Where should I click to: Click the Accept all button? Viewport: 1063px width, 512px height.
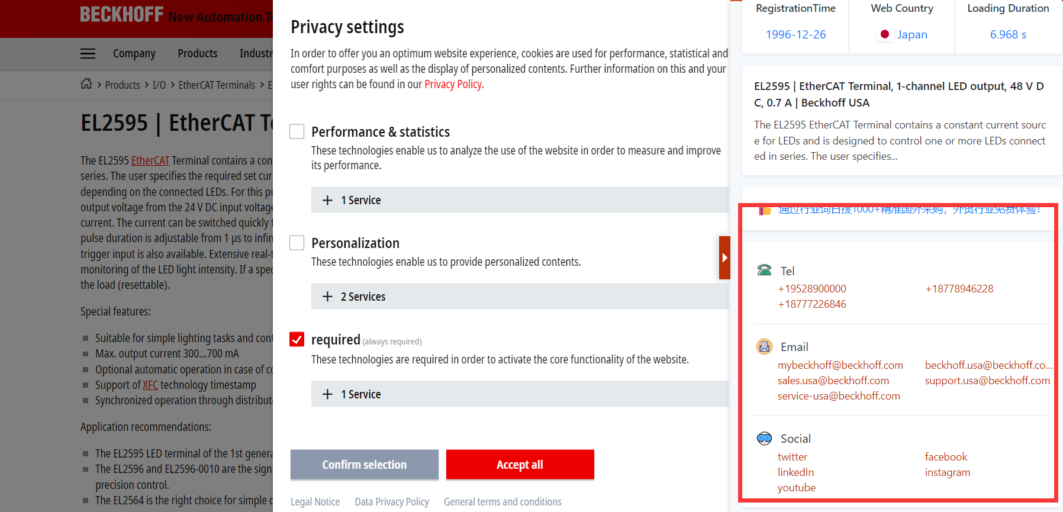click(520, 465)
